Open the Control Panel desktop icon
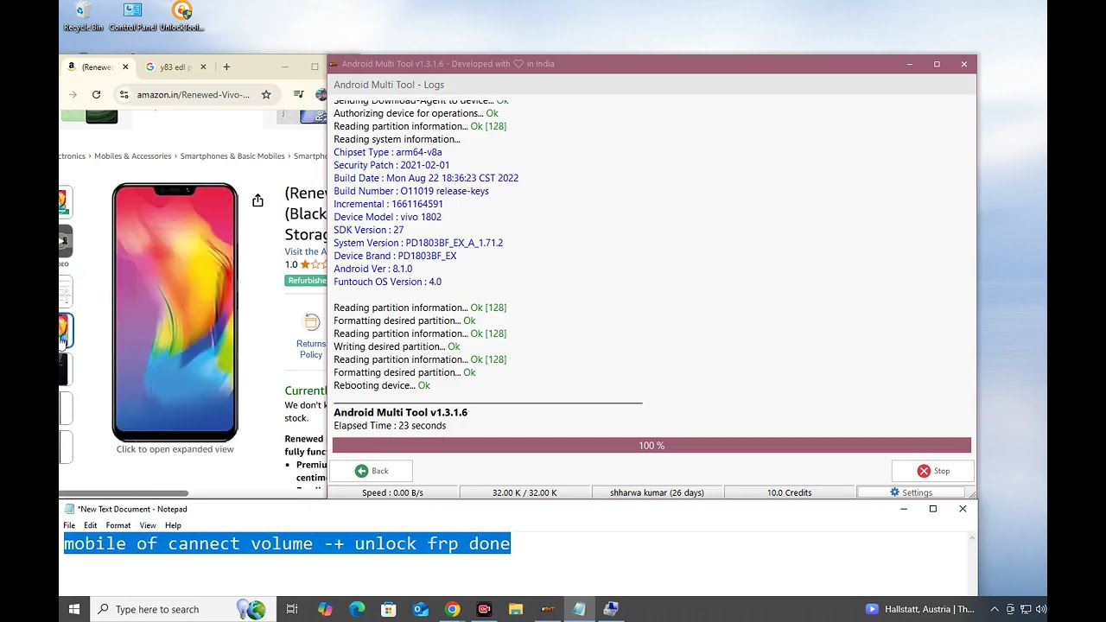The image size is (1106, 622). pos(132,16)
